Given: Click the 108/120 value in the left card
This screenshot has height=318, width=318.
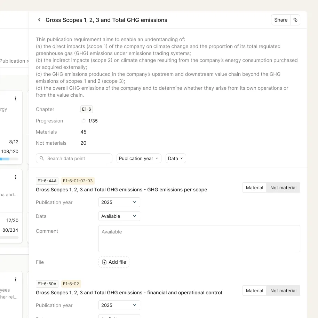Looking at the screenshot, I should (10, 151).
